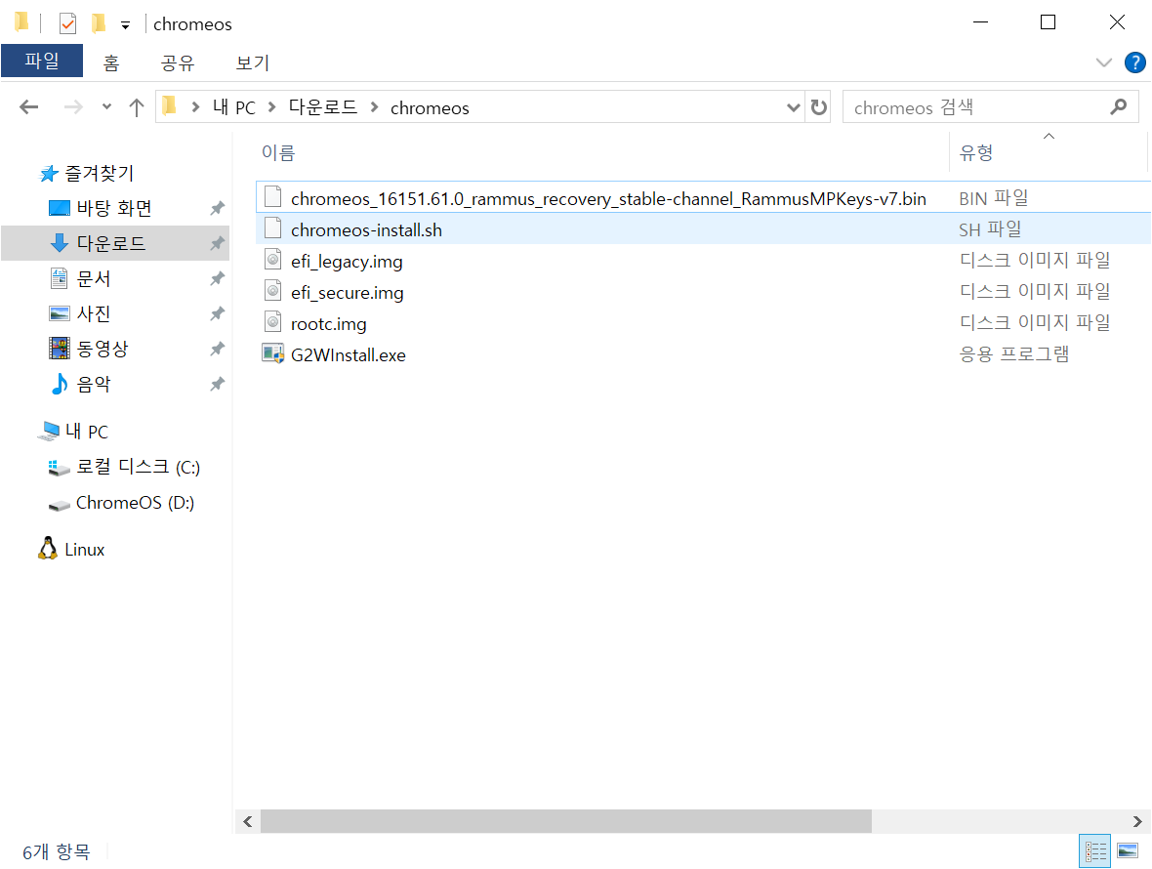Click the folder icon in address bar
Viewport: 1152px width, 869px height.
169,106
